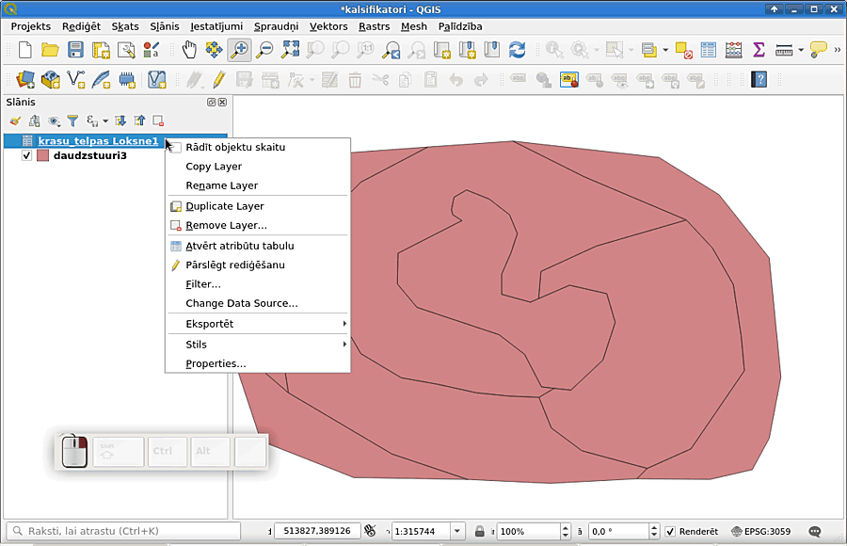Remove layer icon in Slānis panel toolbar
The image size is (847, 546).
pyautogui.click(x=158, y=120)
